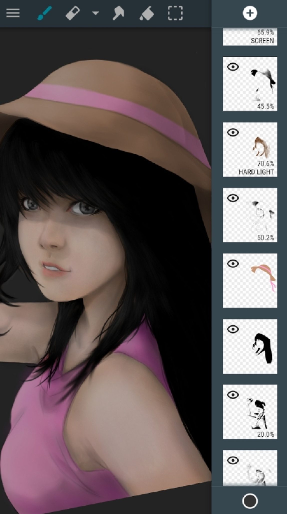This screenshot has height=514, width=287.
Task: Click the 20.0% layer opacity label
Action: tap(265, 434)
